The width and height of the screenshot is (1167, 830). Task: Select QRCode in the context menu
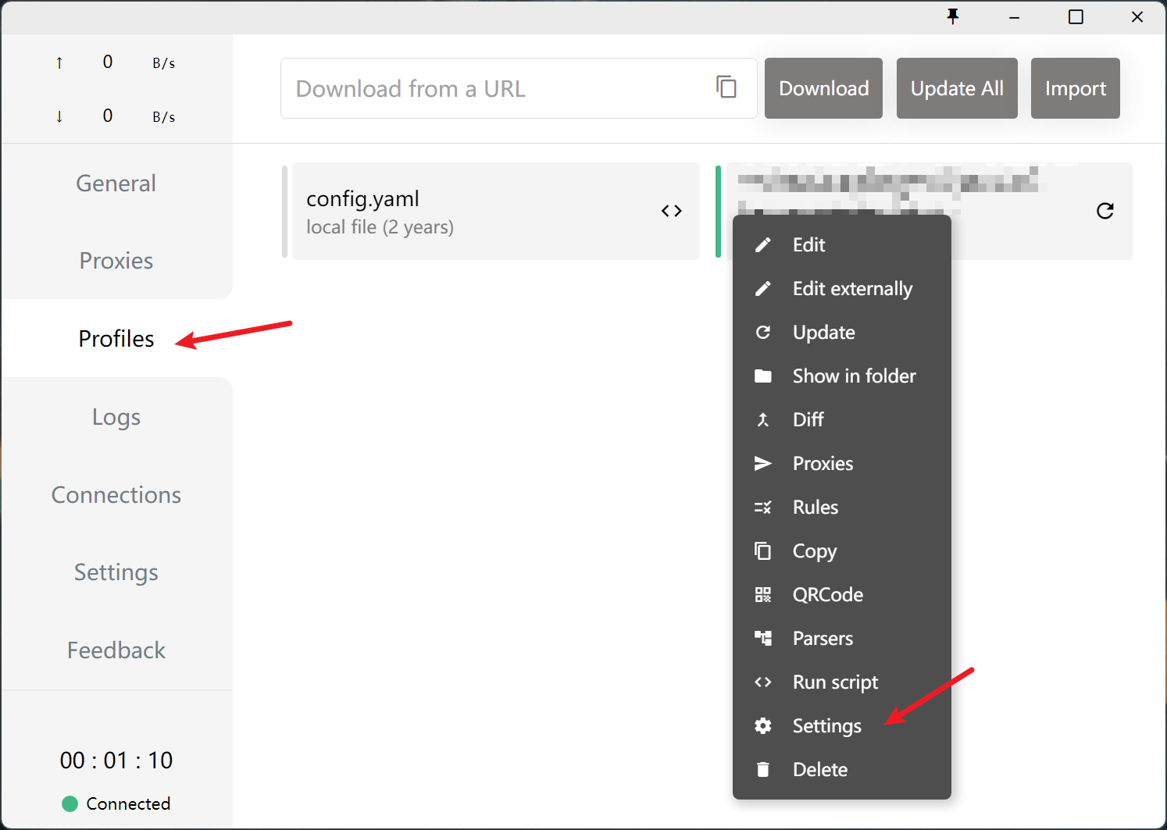827,595
